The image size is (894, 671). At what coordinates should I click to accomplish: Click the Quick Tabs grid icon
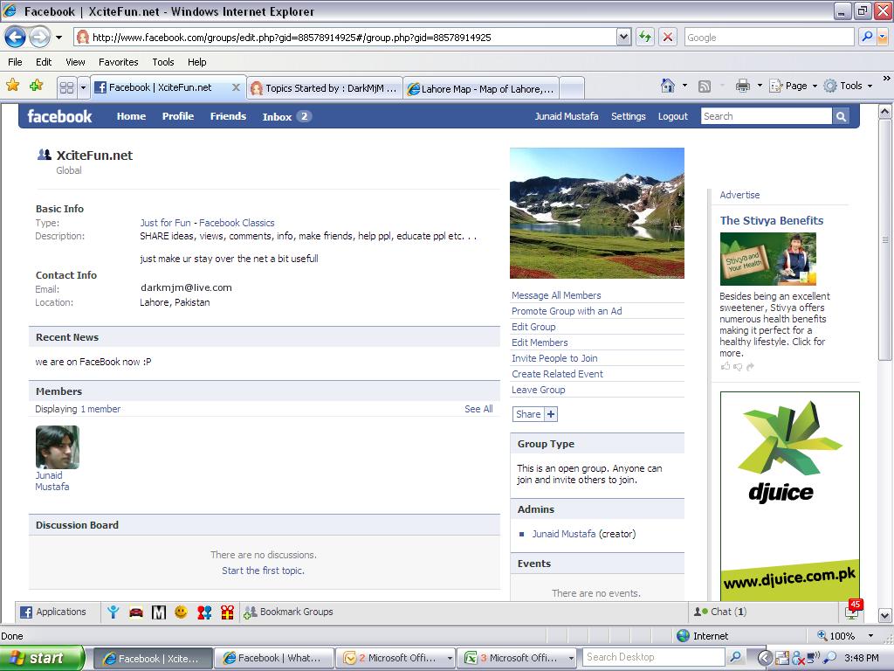click(66, 87)
